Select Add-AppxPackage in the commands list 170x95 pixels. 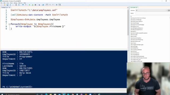click(x=135, y=23)
